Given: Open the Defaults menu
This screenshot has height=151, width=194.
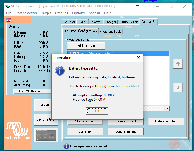Looking at the screenshot, I should click(x=61, y=13).
